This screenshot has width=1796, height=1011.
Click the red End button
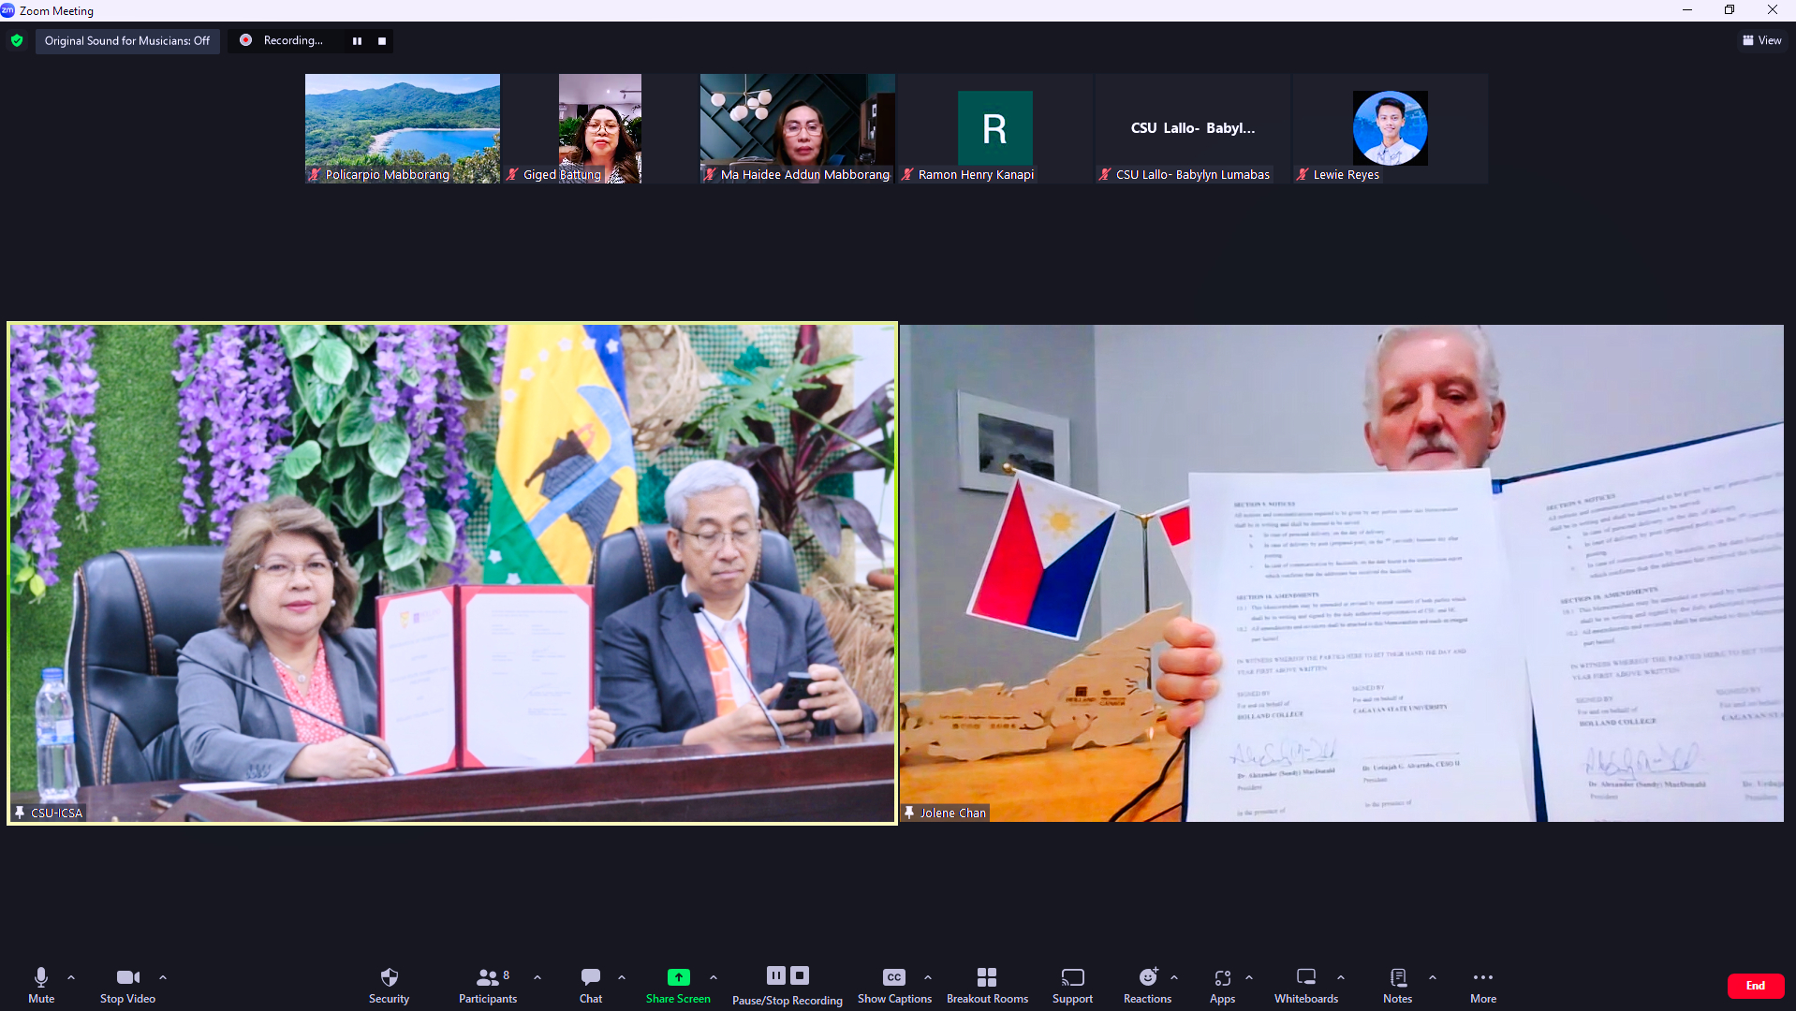click(1755, 986)
